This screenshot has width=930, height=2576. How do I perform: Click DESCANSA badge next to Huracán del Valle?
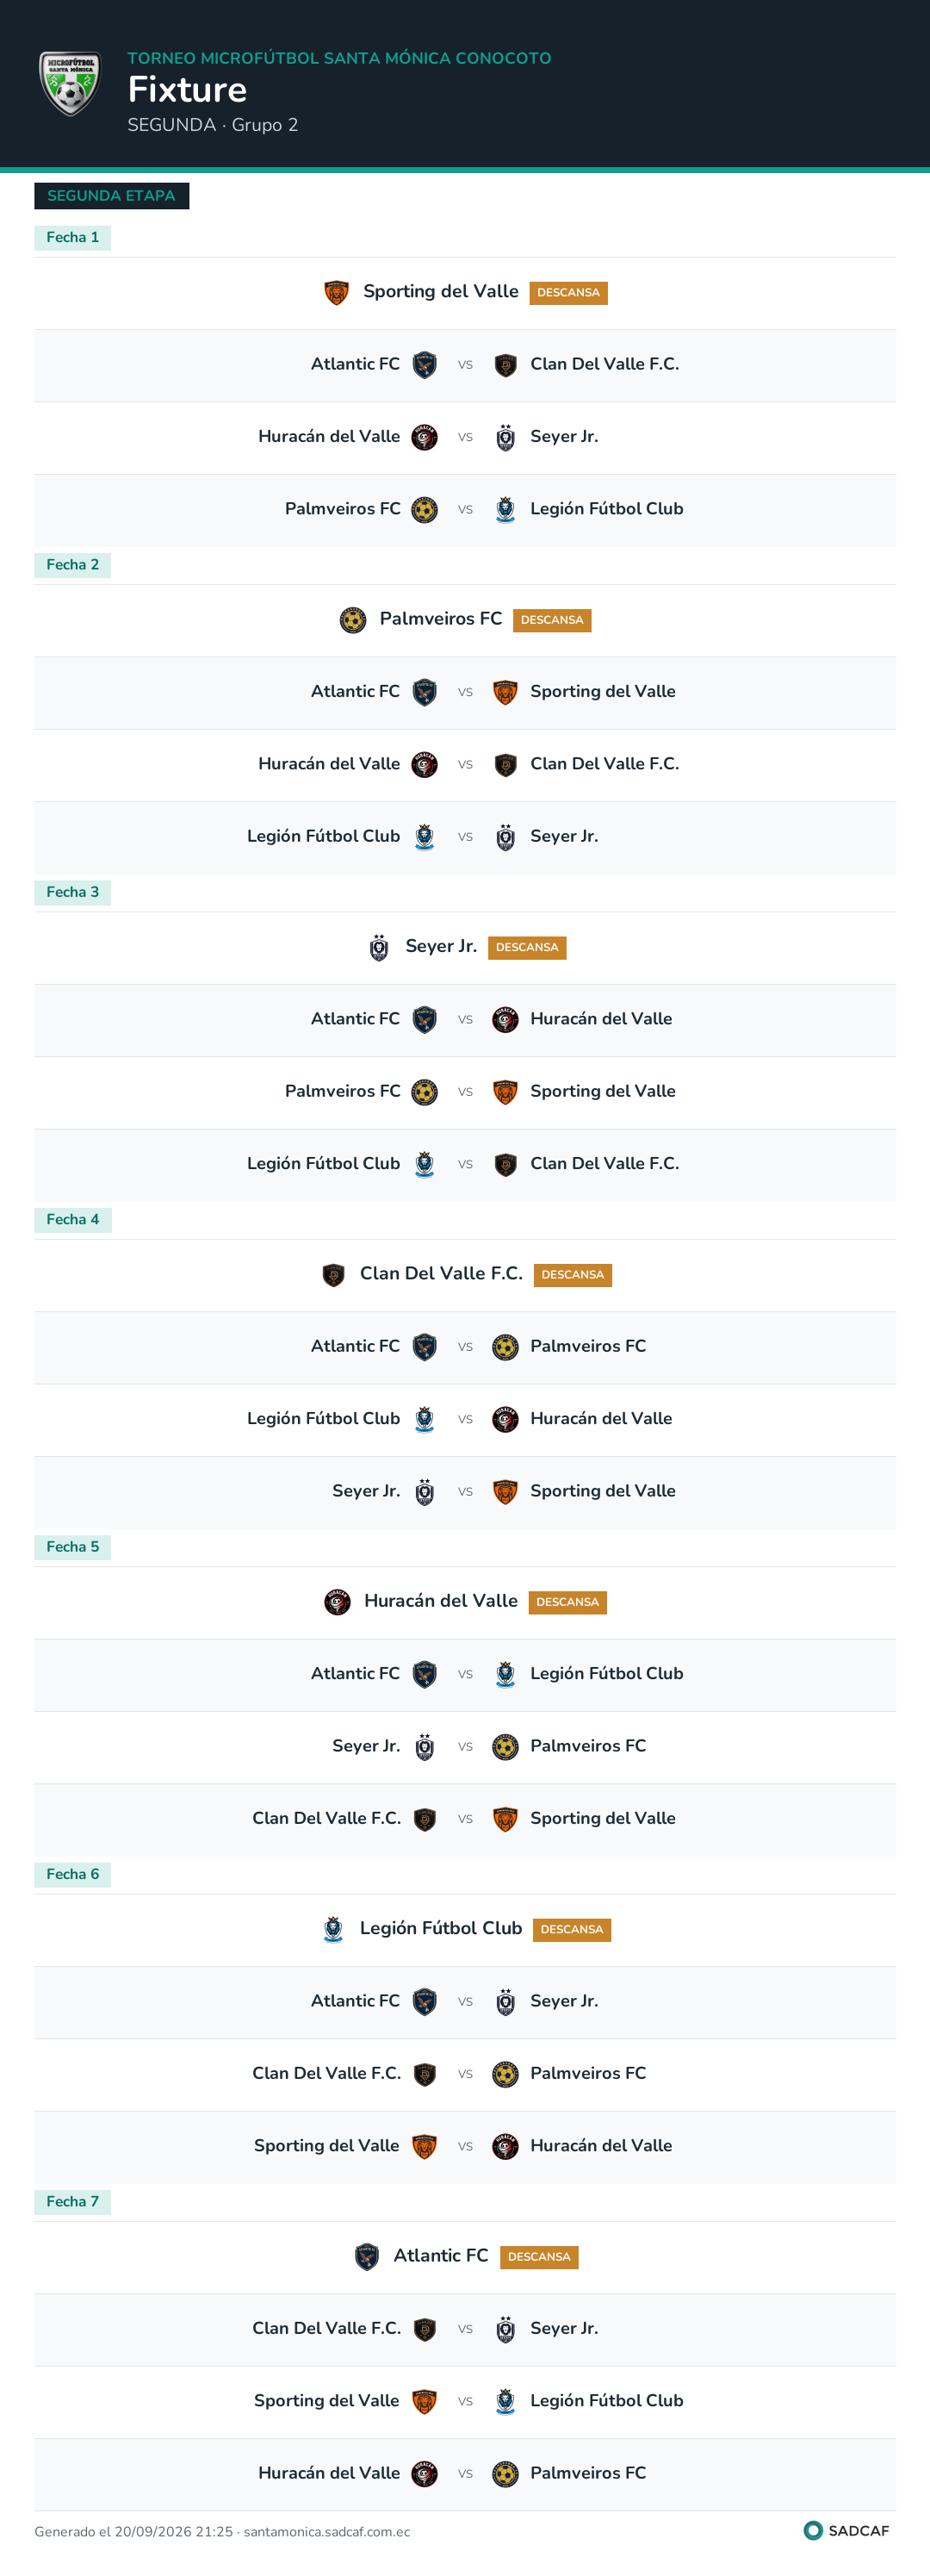point(567,1602)
